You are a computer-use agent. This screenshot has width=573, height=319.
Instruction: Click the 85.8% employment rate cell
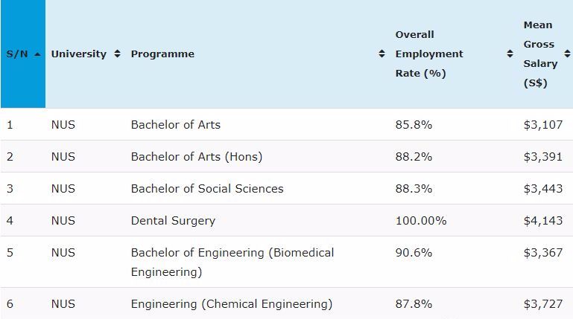click(414, 124)
